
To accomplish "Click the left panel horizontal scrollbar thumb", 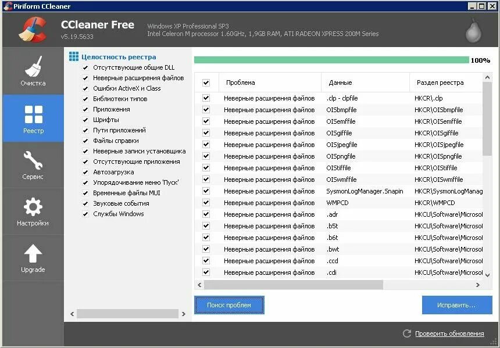I will coord(127,314).
